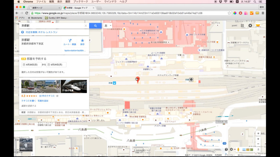280x157 pixels.
Task: Select the 京都駅 - Google マップ tab
Action: 78,8
